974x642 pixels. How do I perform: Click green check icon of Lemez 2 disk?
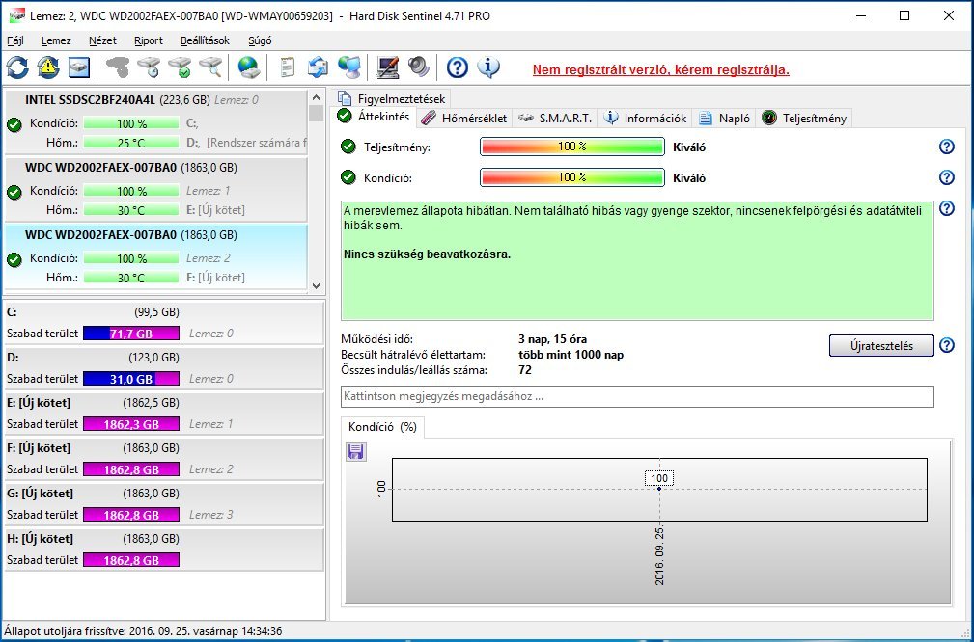coord(14,260)
